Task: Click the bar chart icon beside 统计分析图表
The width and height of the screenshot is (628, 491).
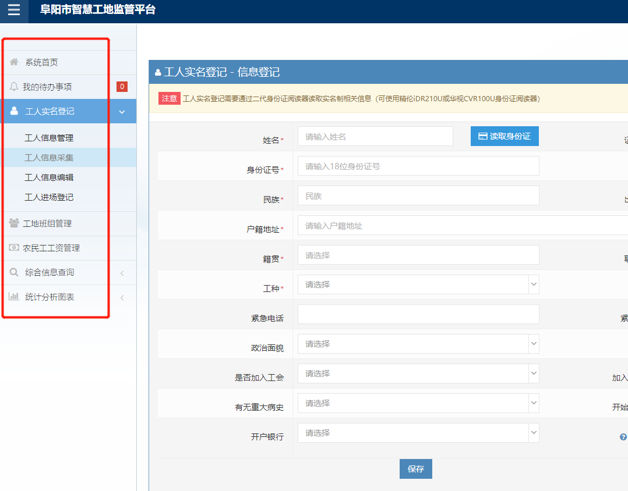Action: point(14,297)
